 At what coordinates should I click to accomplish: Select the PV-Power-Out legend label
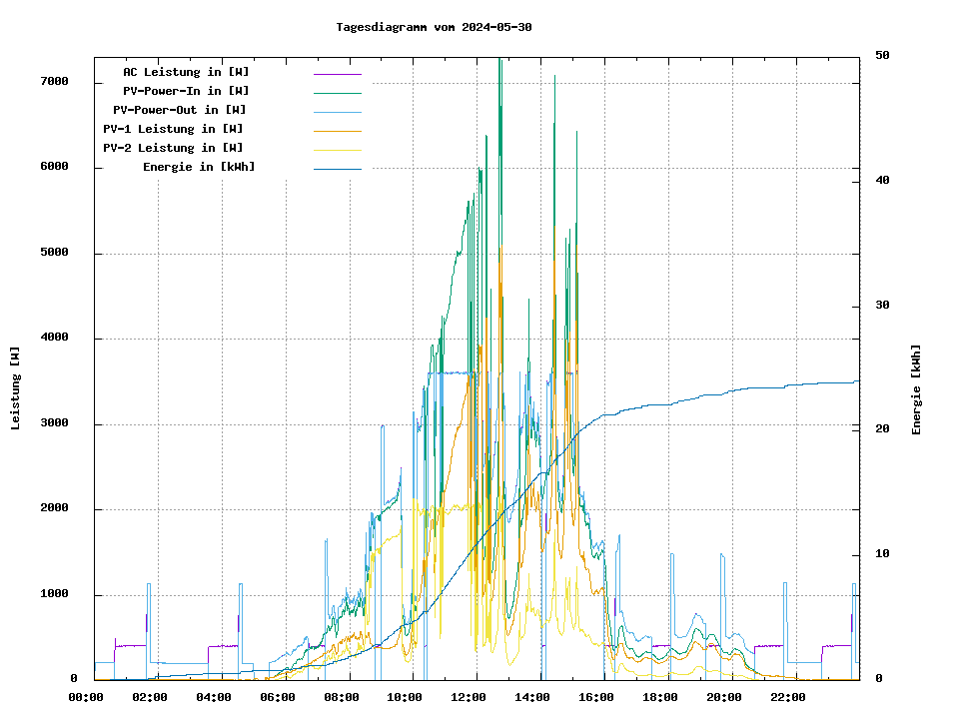click(x=180, y=110)
